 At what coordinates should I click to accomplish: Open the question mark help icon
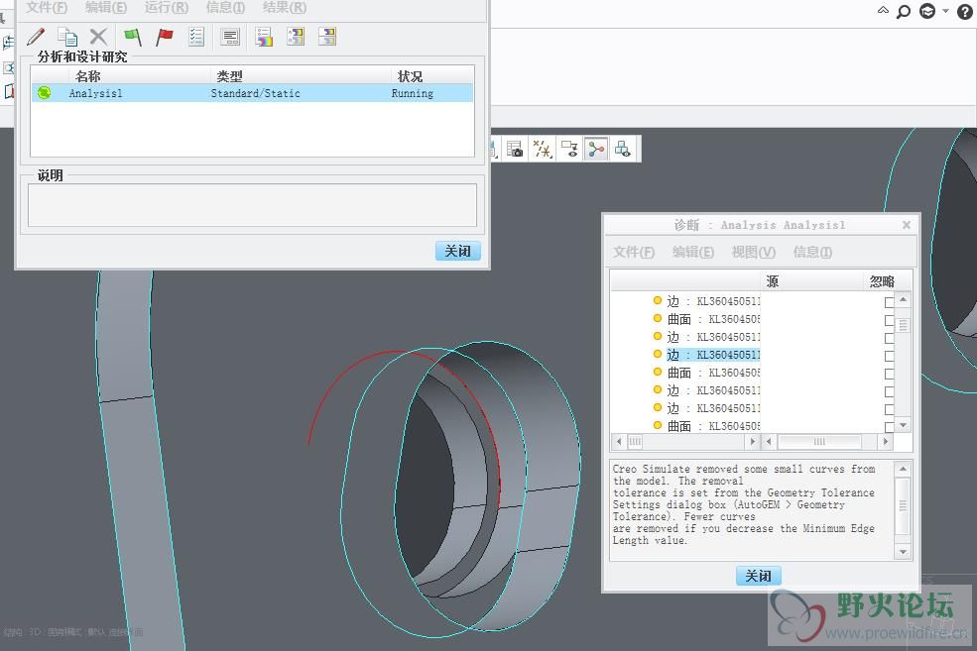pyautogui.click(x=965, y=11)
